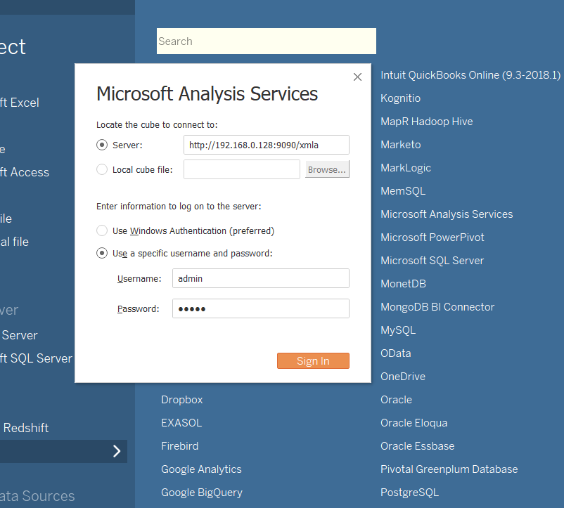Image resolution: width=564 pixels, height=508 pixels.
Task: Select Use a specific username and password
Action: (x=103, y=253)
